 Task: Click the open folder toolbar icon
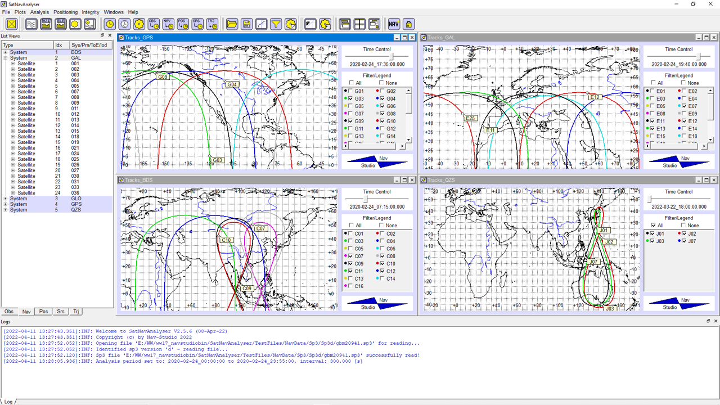pyautogui.click(x=232, y=24)
